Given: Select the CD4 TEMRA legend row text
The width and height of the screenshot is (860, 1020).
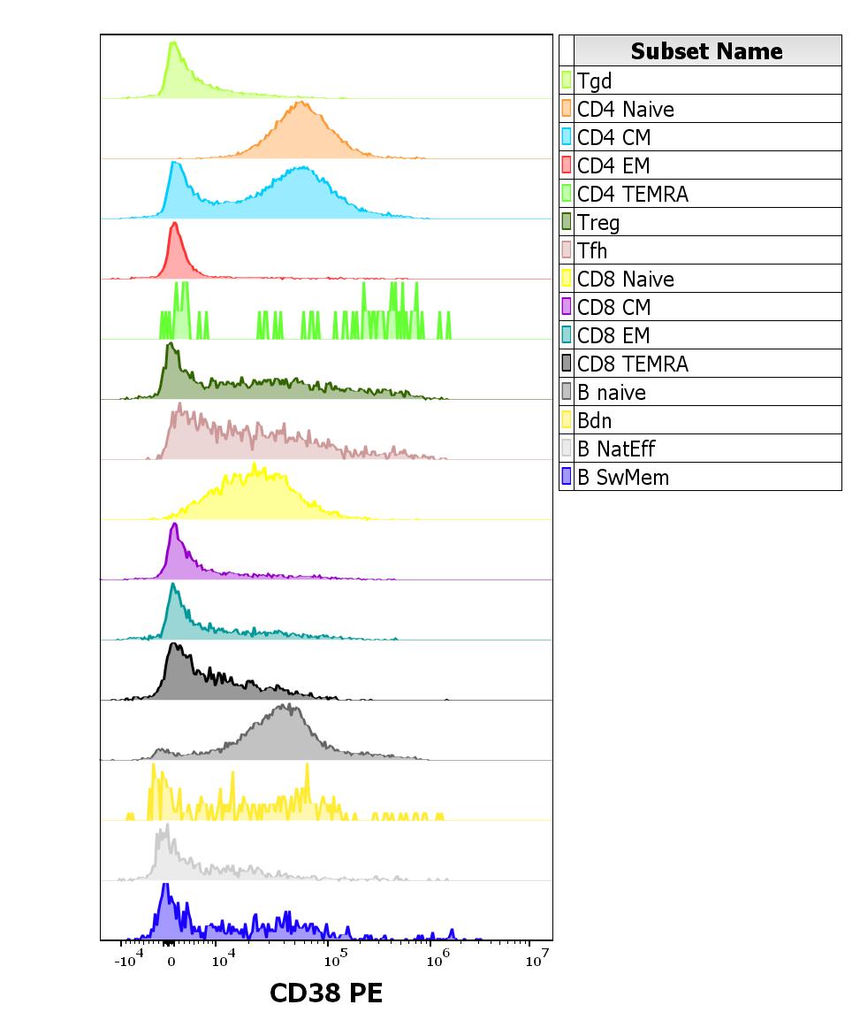Looking at the screenshot, I should click(x=632, y=194).
